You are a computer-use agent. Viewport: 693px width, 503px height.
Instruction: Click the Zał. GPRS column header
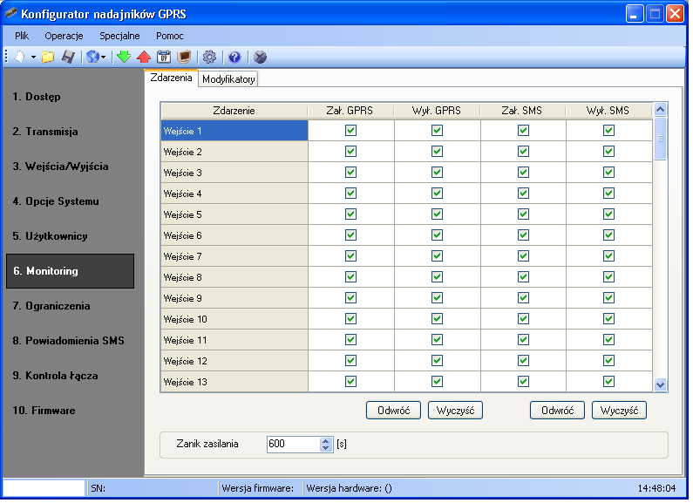click(350, 111)
